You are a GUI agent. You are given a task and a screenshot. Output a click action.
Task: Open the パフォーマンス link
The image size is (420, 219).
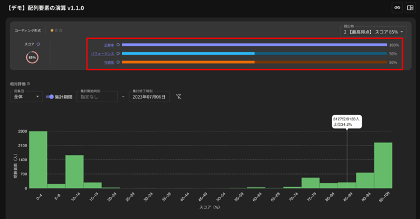[103, 54]
